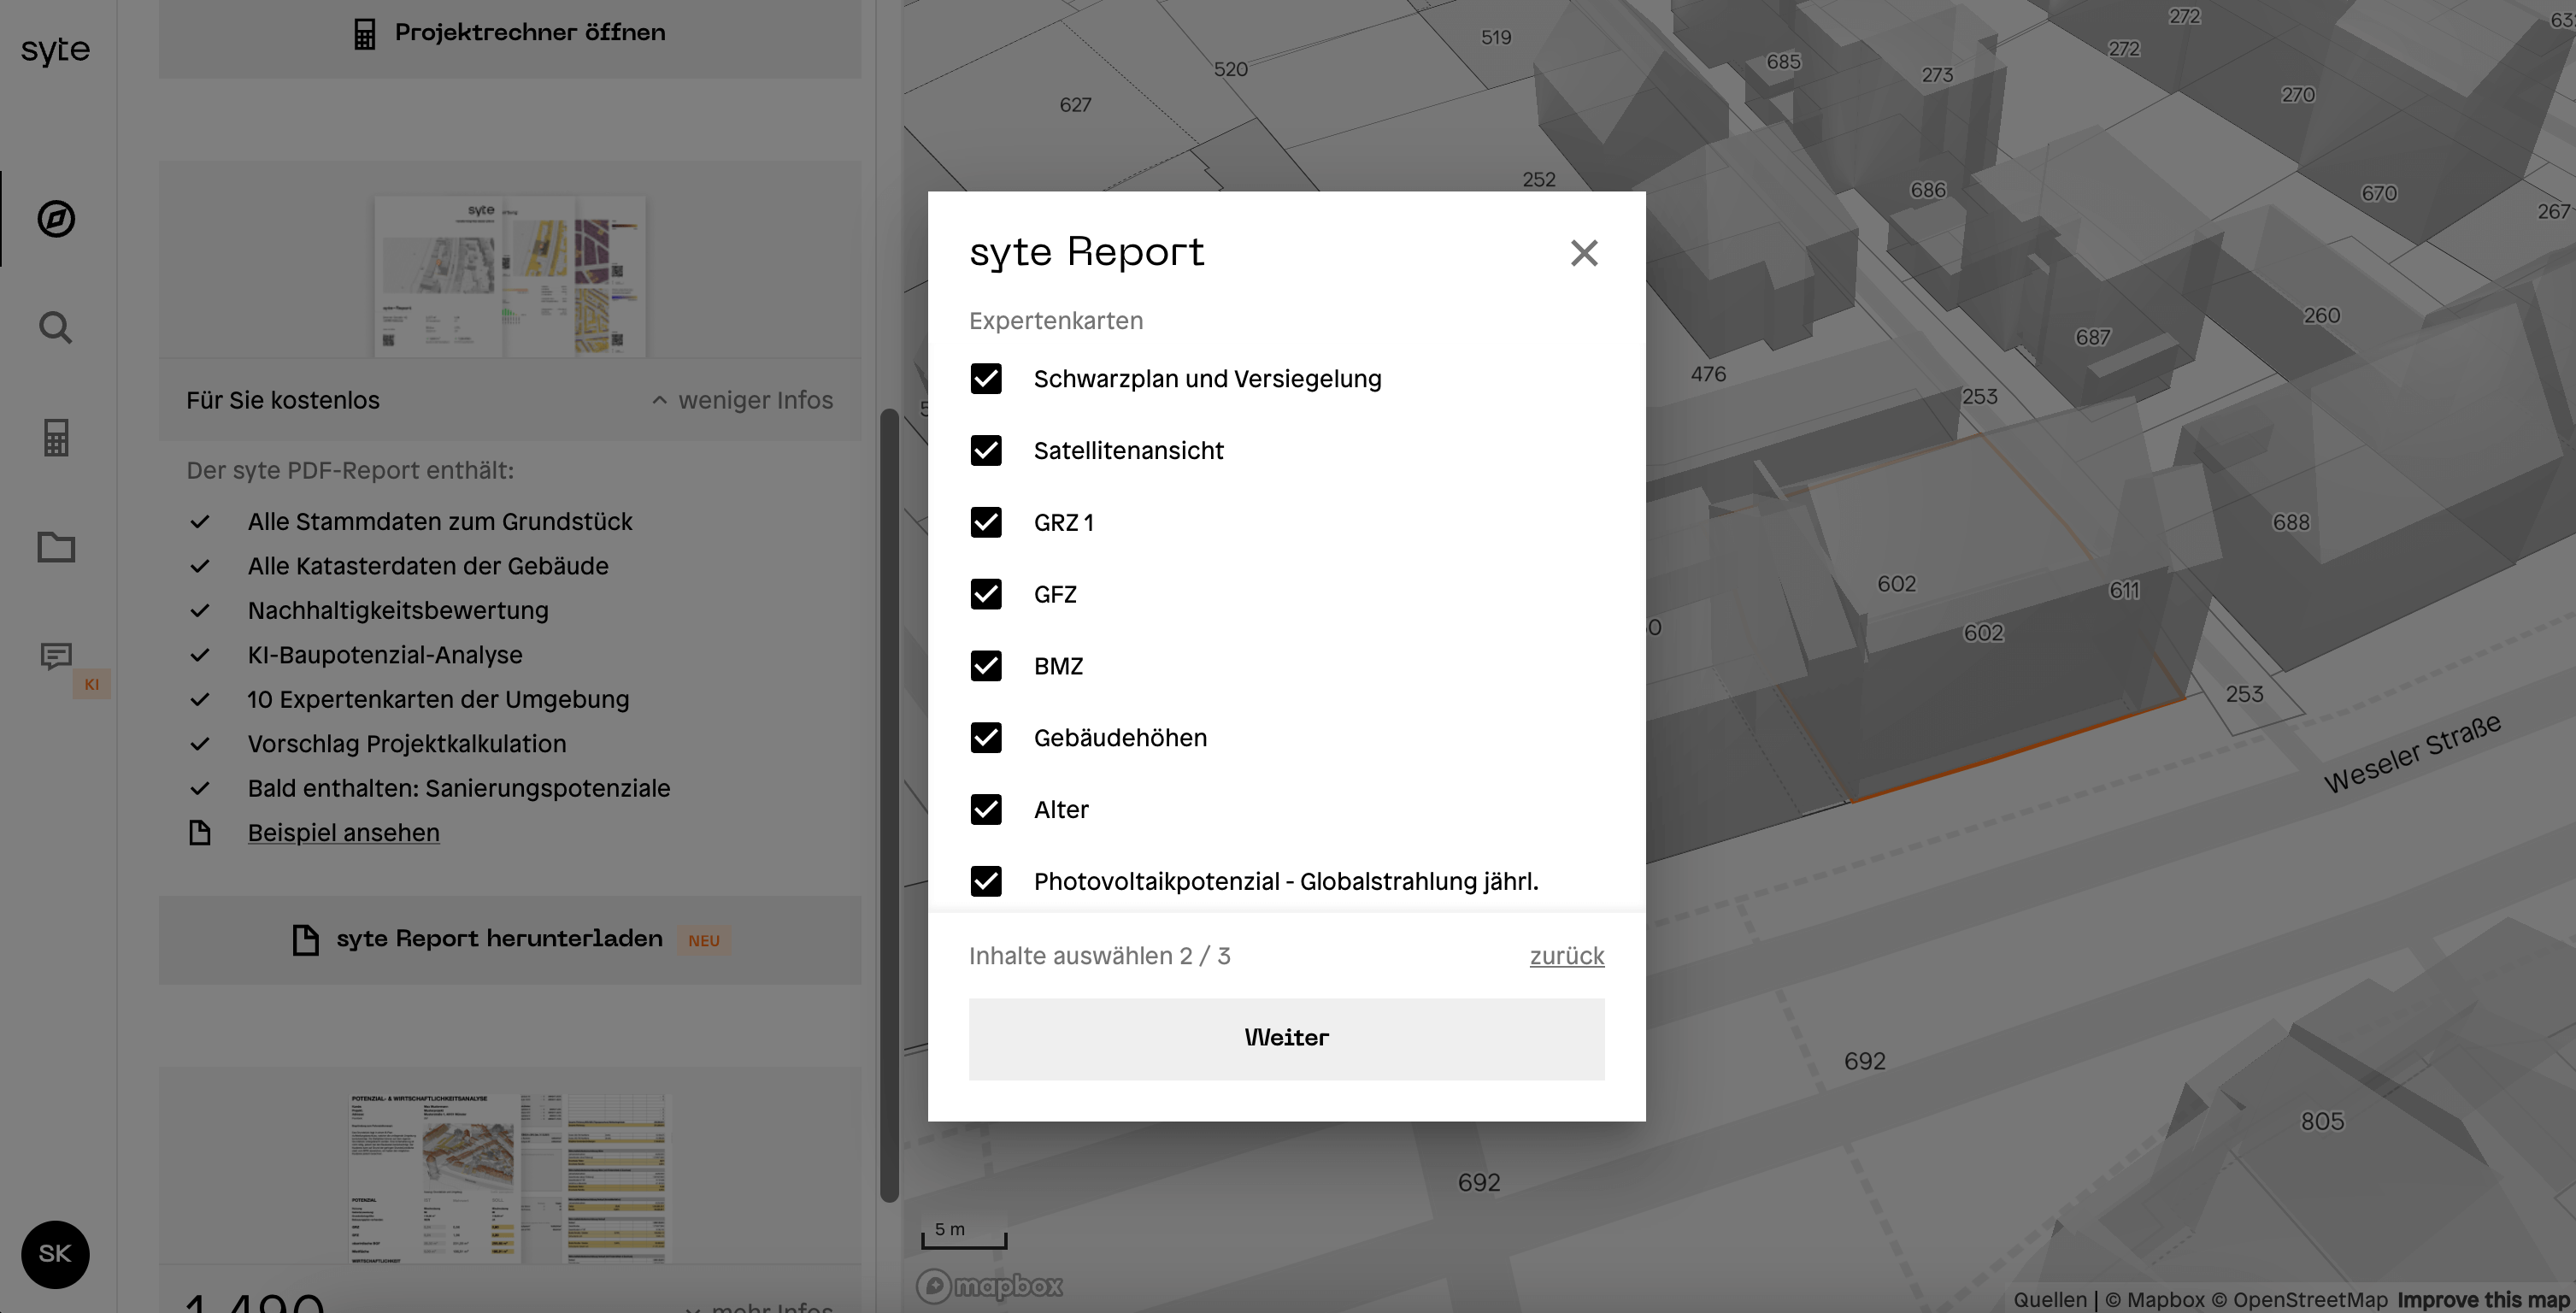Uncheck Schwarzplan und Versiegelung
The width and height of the screenshot is (2576, 1313).
click(x=986, y=379)
